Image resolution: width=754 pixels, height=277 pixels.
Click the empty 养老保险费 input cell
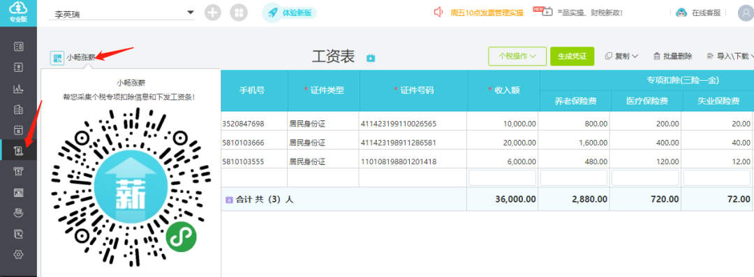point(574,177)
